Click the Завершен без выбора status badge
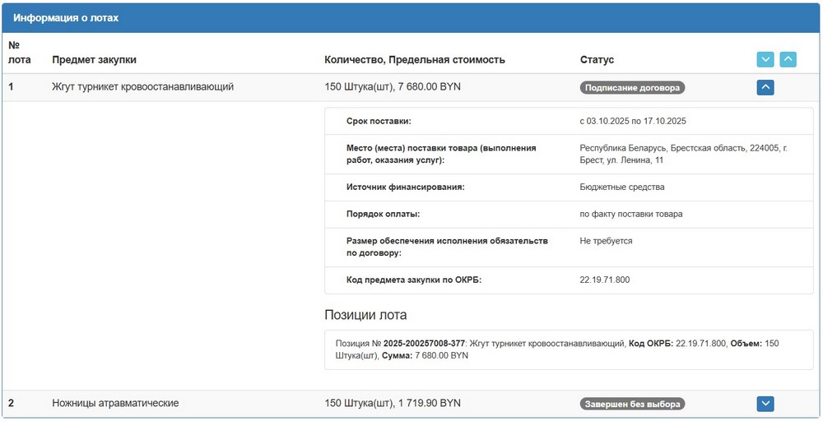This screenshot has width=823, height=421. pos(632,404)
